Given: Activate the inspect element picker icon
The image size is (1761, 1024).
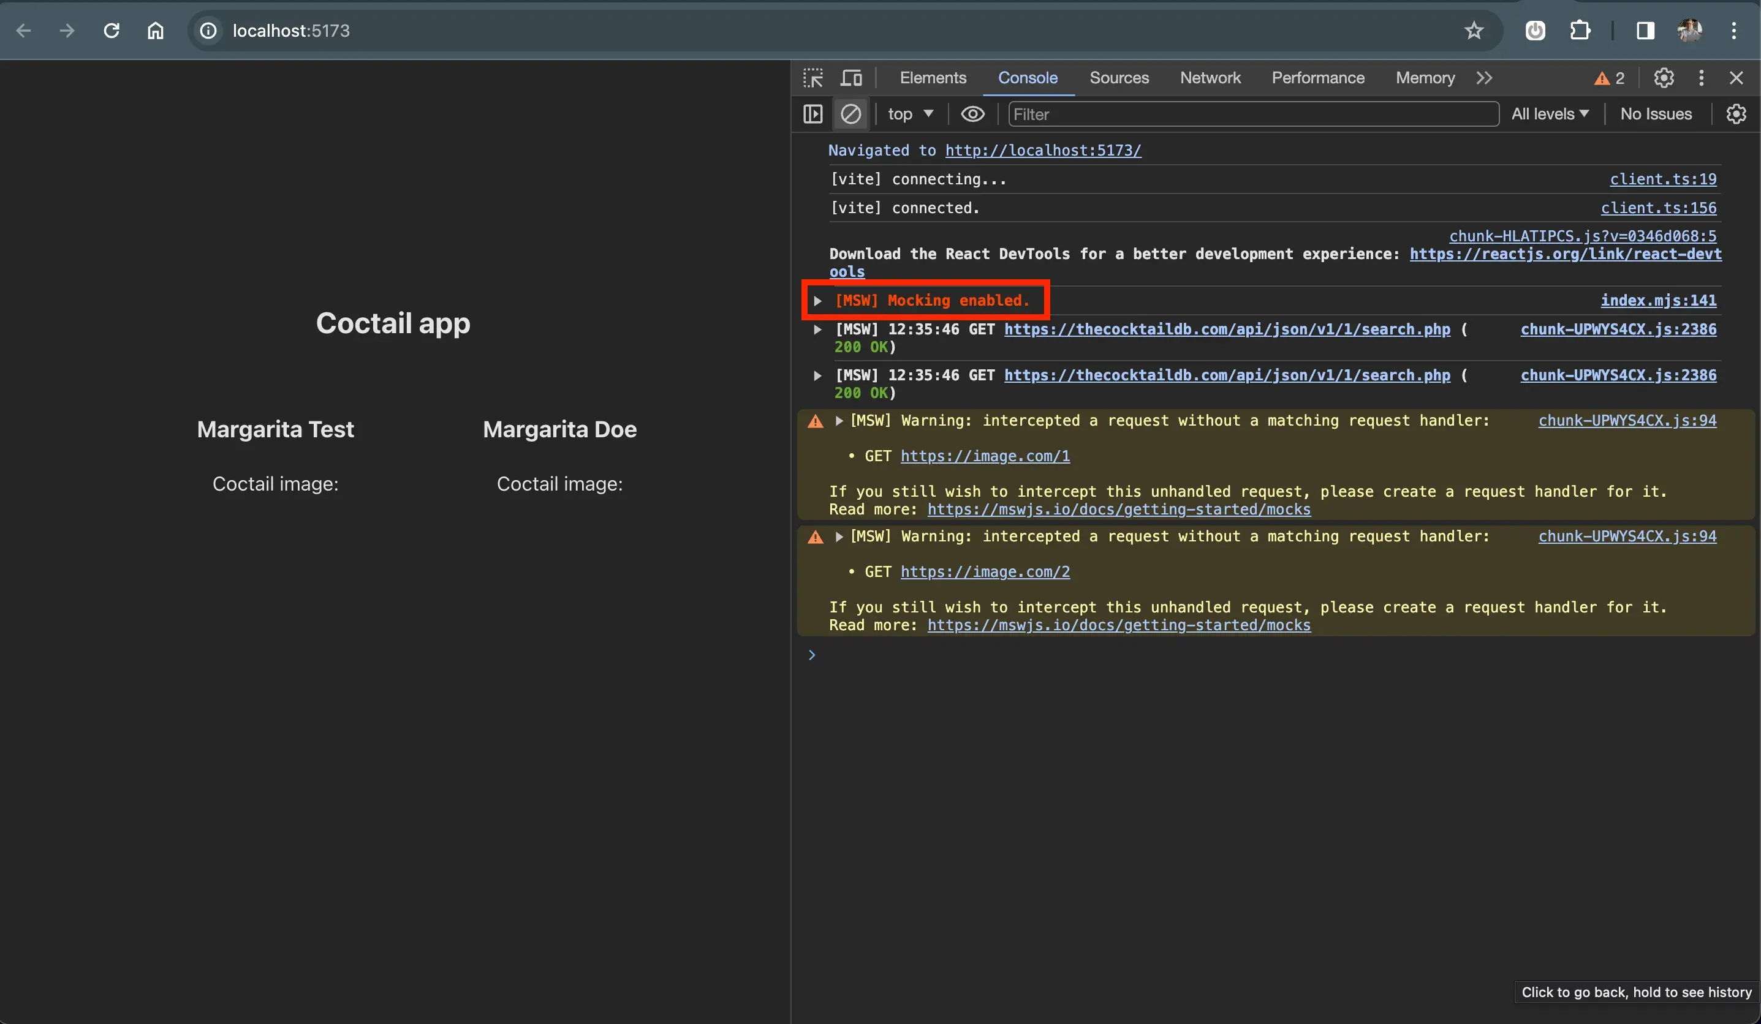Looking at the screenshot, I should (812, 78).
